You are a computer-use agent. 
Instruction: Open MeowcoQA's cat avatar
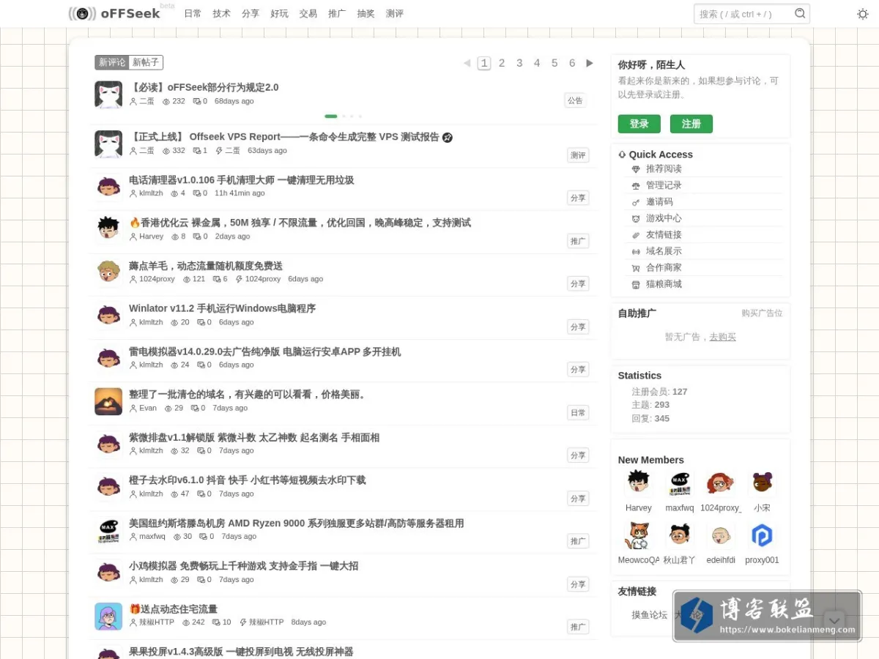point(639,535)
